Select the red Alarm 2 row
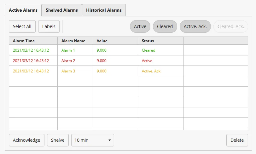 coord(68,61)
